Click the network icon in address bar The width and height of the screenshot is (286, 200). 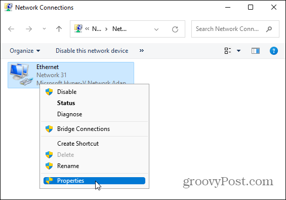(x=78, y=28)
